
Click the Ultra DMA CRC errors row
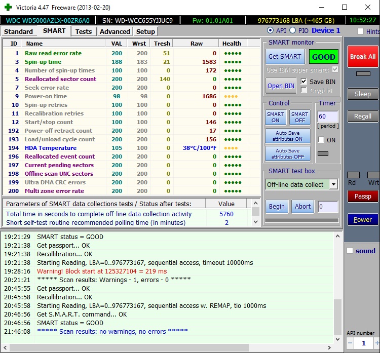tap(132, 182)
